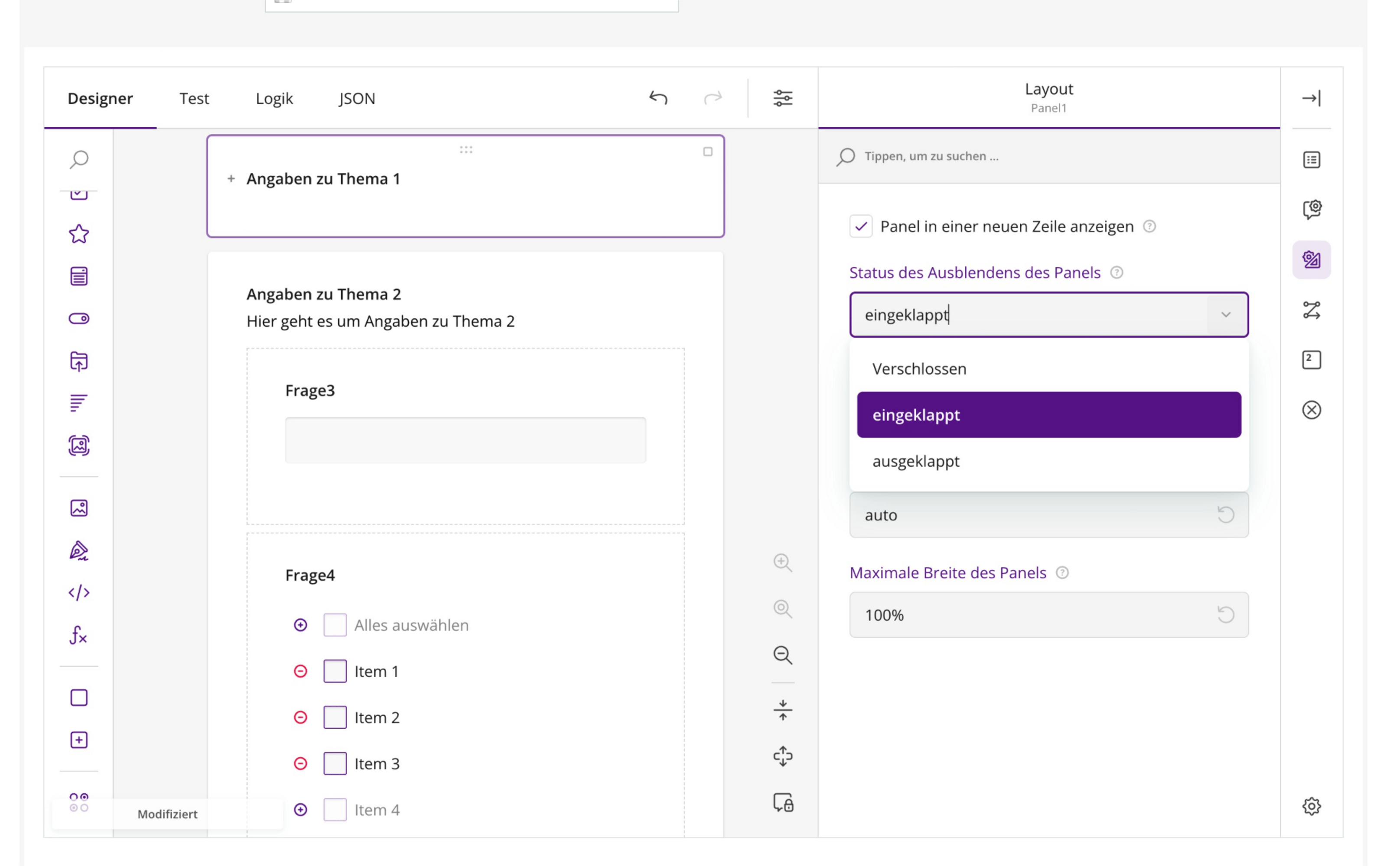Click the gear icon at panel bottom
1387x866 pixels.
(1311, 806)
